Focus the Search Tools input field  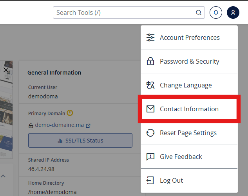click(125, 12)
